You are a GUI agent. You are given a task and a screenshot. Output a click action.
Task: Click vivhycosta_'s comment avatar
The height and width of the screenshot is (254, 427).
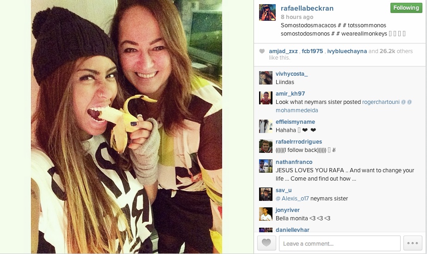[x=266, y=78]
